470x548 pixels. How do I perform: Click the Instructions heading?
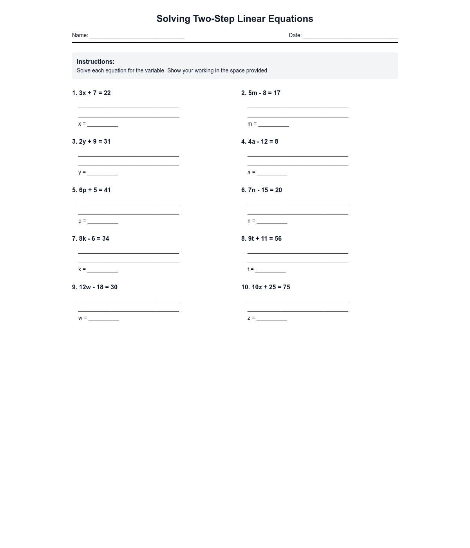[x=96, y=62]
